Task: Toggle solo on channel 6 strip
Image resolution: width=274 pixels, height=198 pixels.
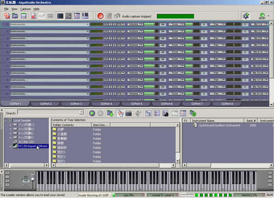Action: 110,59
